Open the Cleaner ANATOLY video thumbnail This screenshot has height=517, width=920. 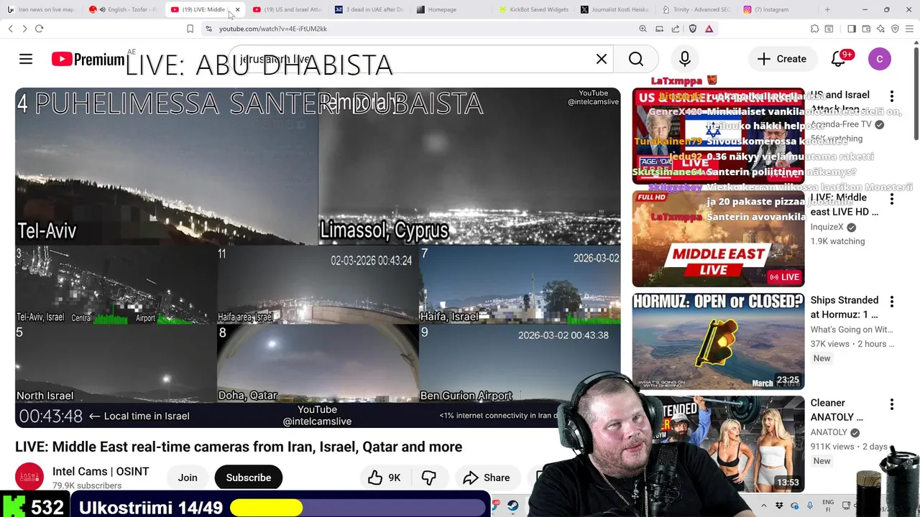(718, 444)
